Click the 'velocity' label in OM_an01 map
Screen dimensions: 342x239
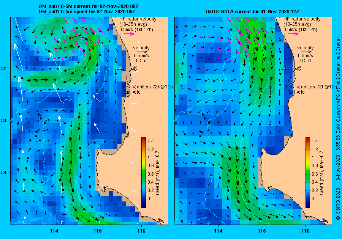[141, 48]
